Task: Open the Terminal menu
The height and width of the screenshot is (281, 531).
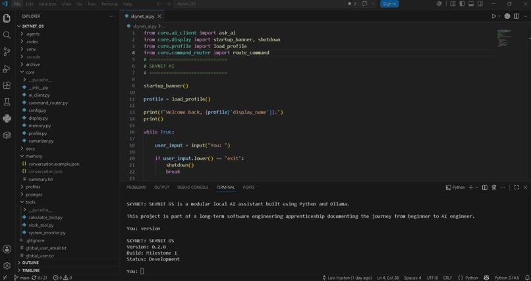Action: pyautogui.click(x=109, y=4)
